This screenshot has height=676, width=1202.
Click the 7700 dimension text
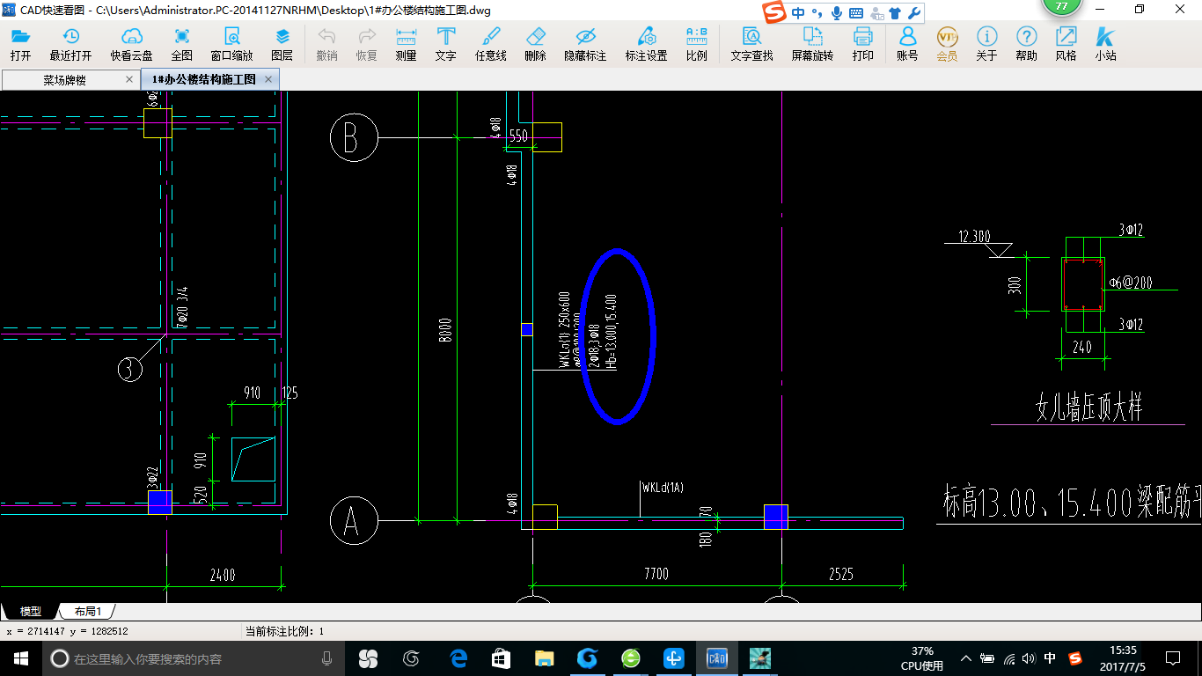[x=656, y=574]
